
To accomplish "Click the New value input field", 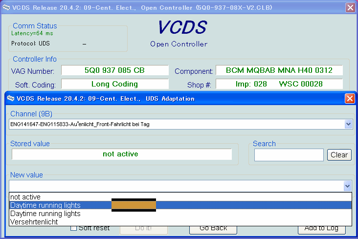I will coord(176,186).
